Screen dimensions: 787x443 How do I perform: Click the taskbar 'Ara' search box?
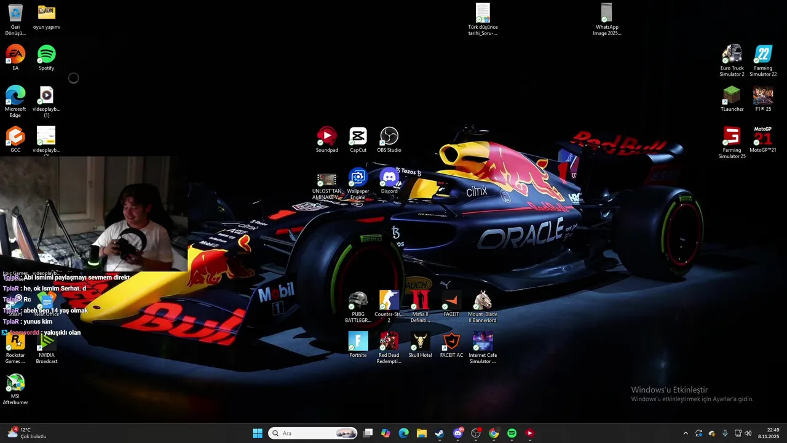point(313,433)
